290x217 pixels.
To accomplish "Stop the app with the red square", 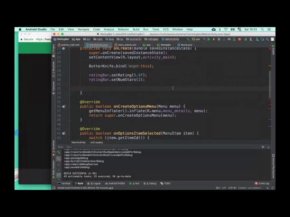I will point(240,39).
